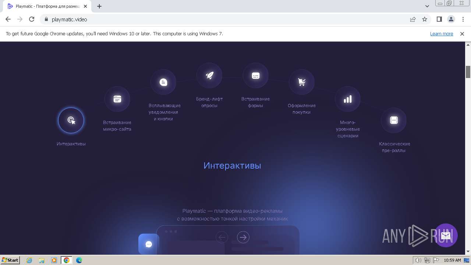Image resolution: width=471 pixels, height=265 pixels.
Task: Click the Интерактивы label text
Action: pyautogui.click(x=71, y=144)
